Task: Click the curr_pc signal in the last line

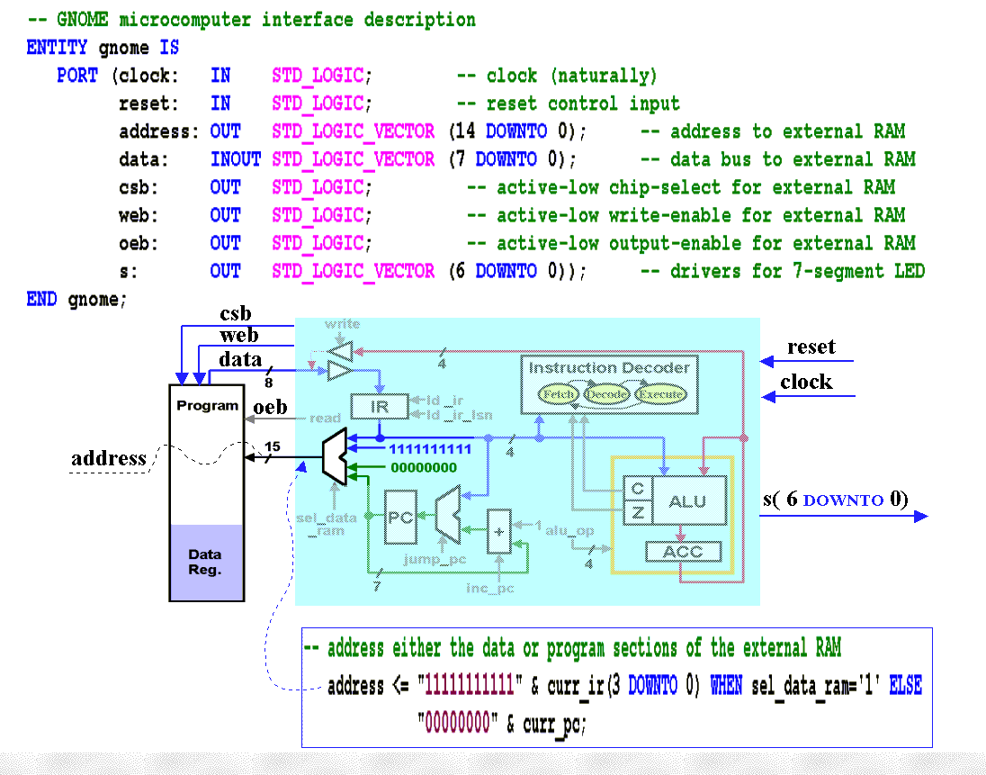Action: click(554, 724)
